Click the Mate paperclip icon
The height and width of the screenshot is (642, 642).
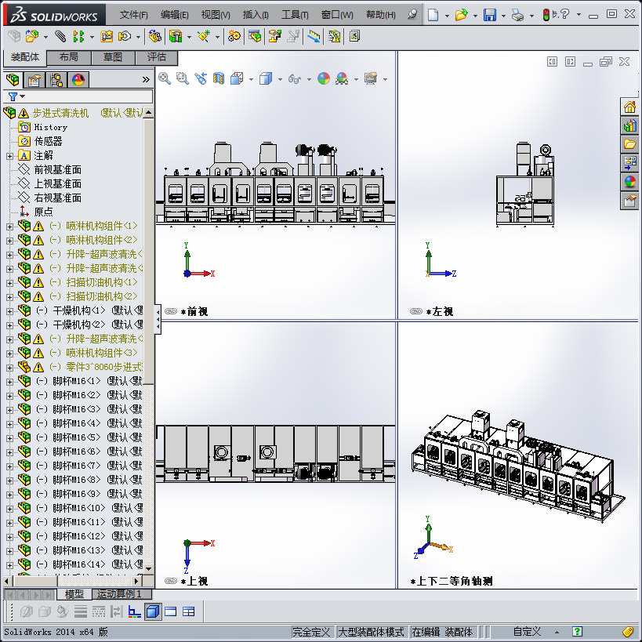pos(60,36)
